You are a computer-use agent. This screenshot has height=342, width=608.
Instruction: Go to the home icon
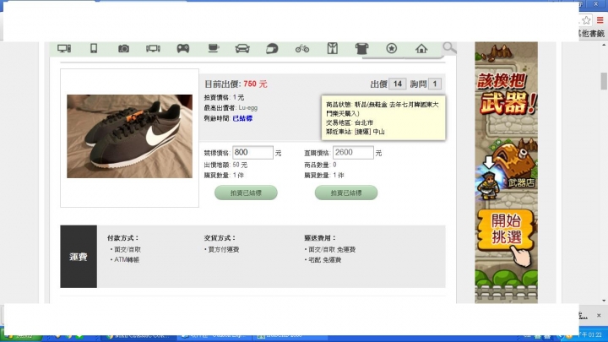tap(421, 48)
